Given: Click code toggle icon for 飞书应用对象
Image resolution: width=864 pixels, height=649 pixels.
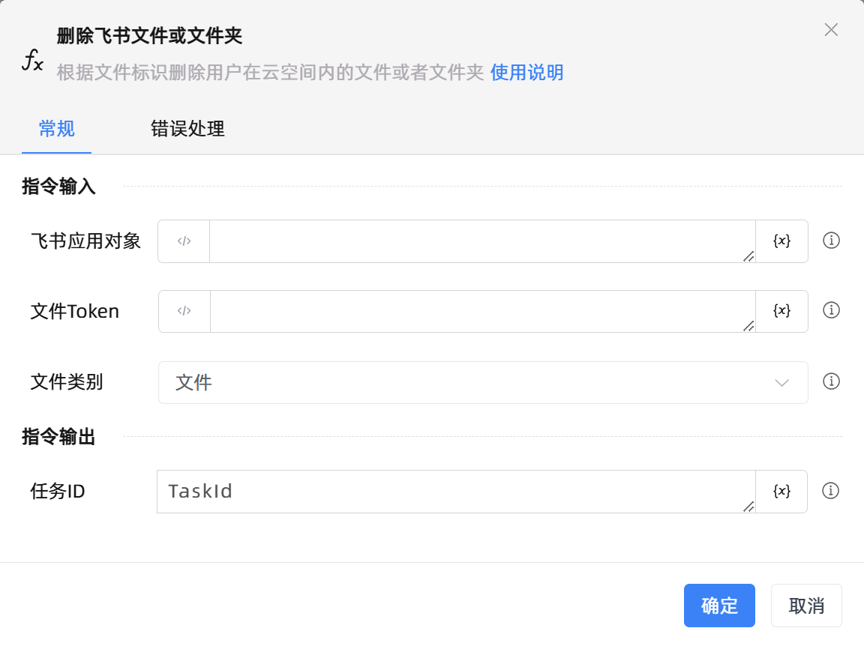Looking at the screenshot, I should [x=184, y=241].
